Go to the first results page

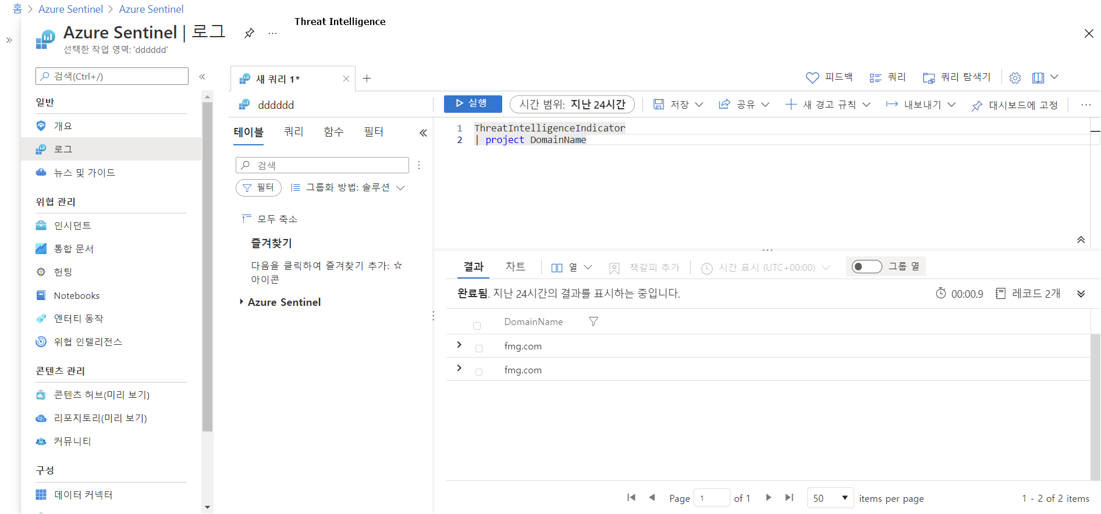(x=631, y=497)
